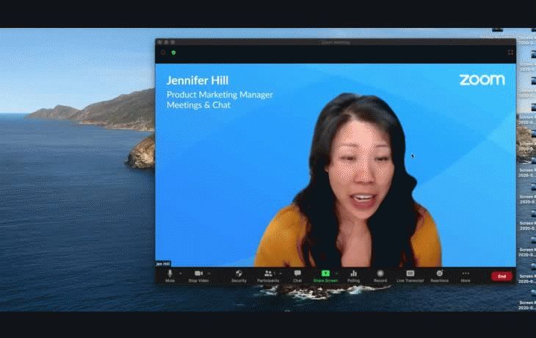Open video options arrow beside Stop Video

[x=209, y=273]
